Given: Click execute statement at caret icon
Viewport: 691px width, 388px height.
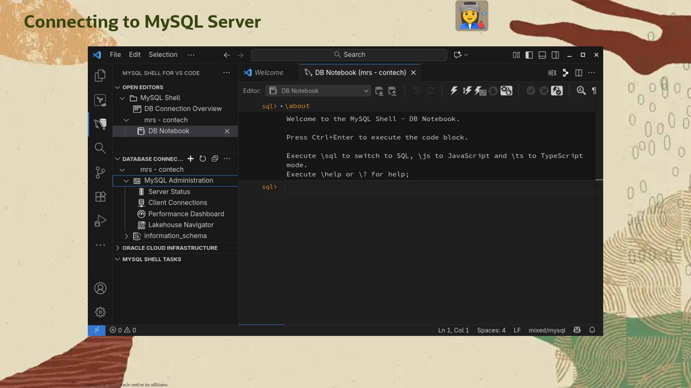Looking at the screenshot, I should coord(467,91).
